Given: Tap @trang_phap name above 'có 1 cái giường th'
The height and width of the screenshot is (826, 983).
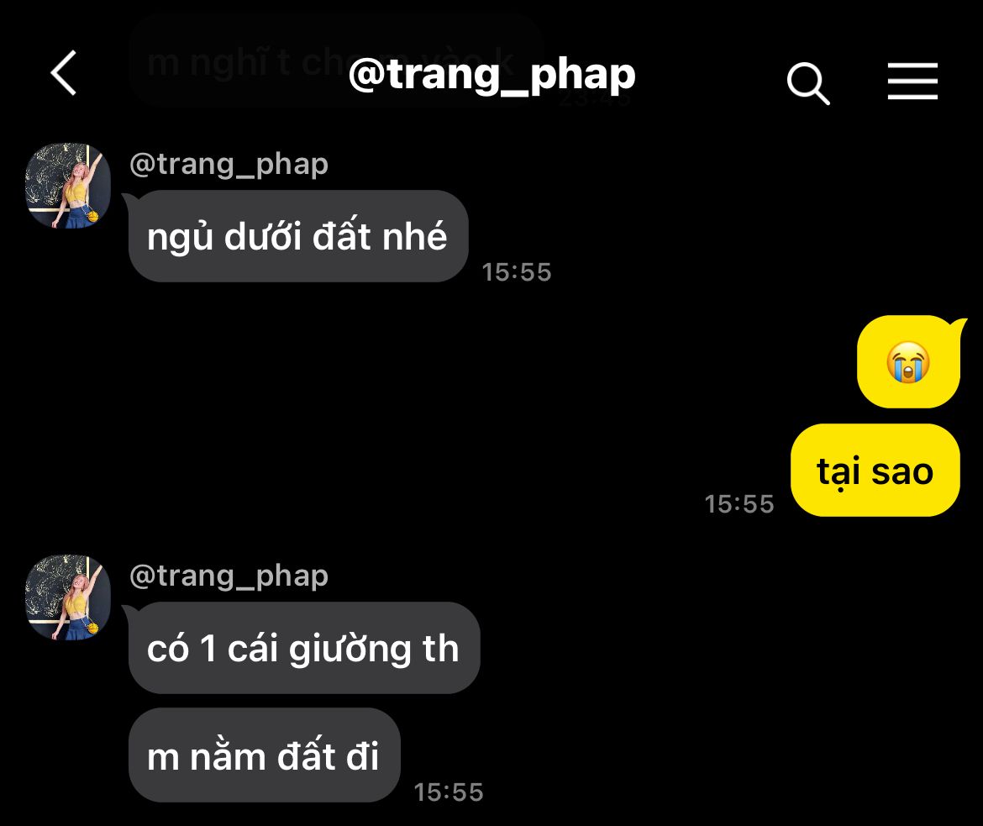Looking at the screenshot, I should pyautogui.click(x=229, y=576).
